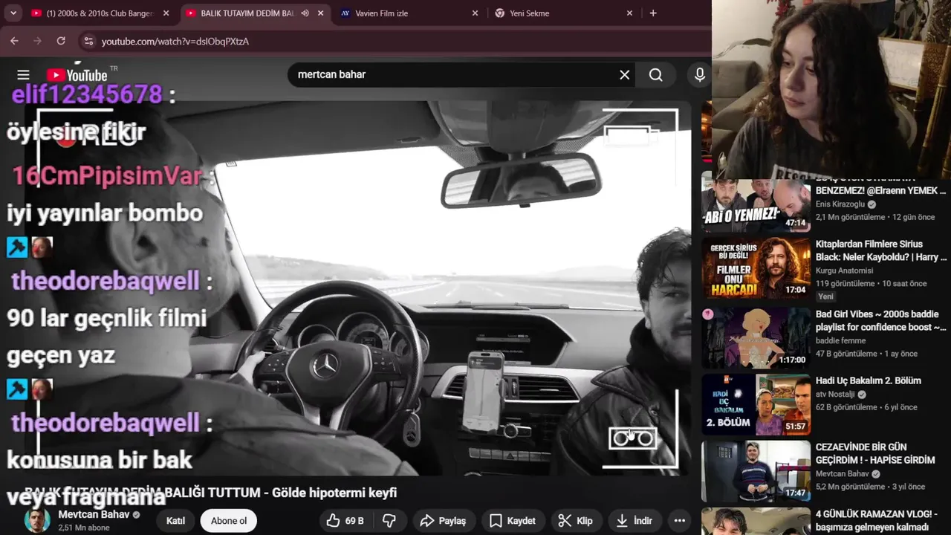Open title 4 GÜNLÜK RAMAZAN VLOG
The height and width of the screenshot is (535, 951).
pos(877,520)
